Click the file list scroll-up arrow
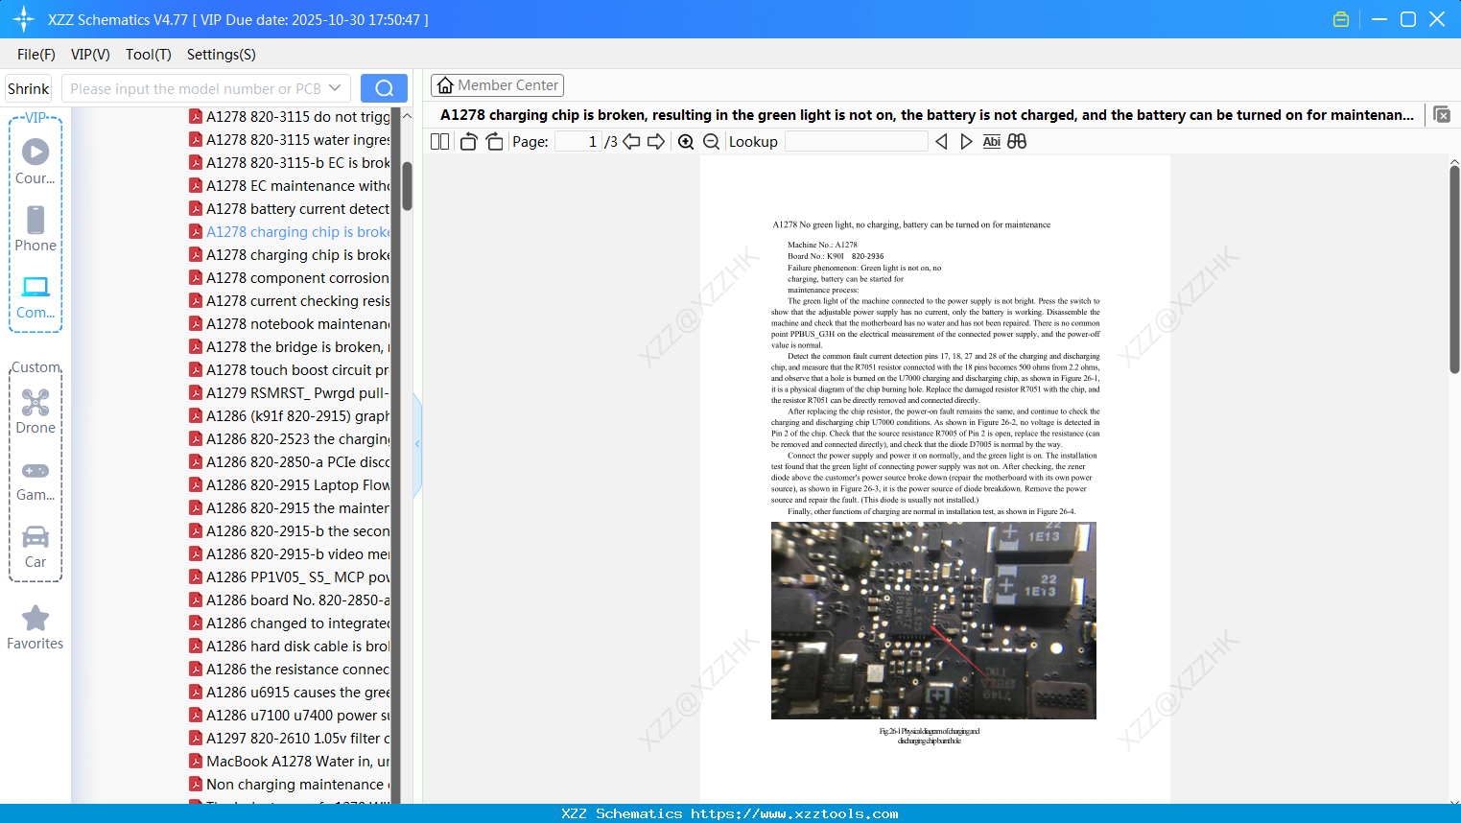 (x=407, y=116)
